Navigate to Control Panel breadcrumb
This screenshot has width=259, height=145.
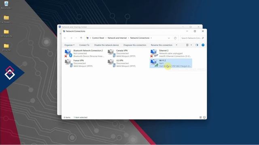(x=98, y=38)
